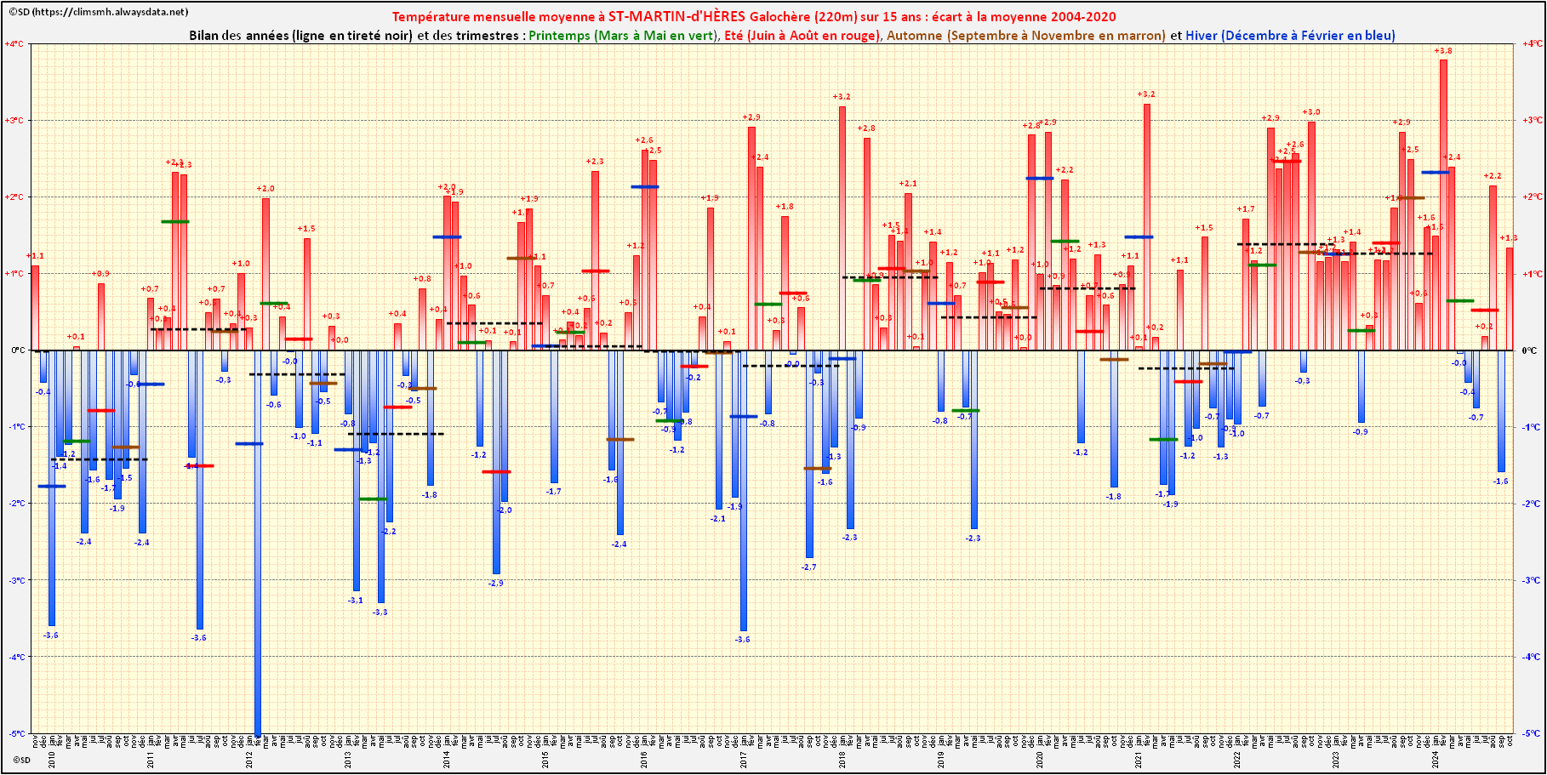Click the 2015 year label on the x-axis

[x=545, y=760]
